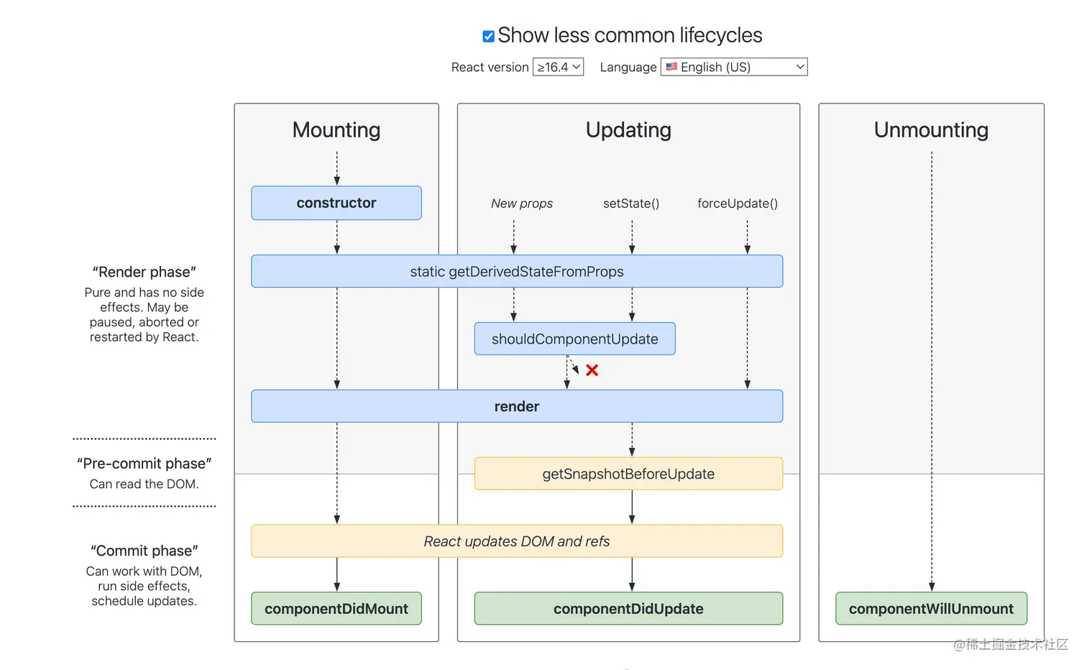Image resolution: width=1087 pixels, height=670 pixels.
Task: Open static getDerivedStateFromProps method link
Action: pos(517,272)
